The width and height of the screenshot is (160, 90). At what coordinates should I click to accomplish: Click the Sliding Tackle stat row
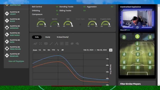(x=72, y=10)
